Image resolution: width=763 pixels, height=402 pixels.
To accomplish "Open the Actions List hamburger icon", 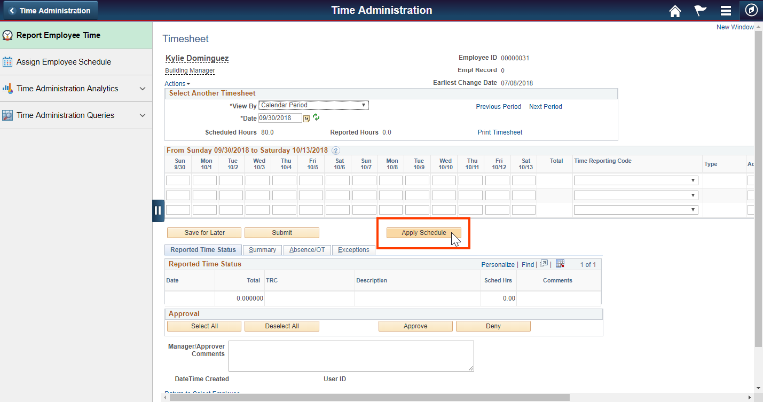I will pos(726,10).
